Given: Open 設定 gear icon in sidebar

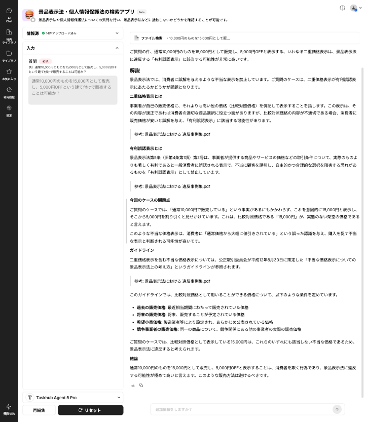Looking at the screenshot, I should [x=9, y=110].
